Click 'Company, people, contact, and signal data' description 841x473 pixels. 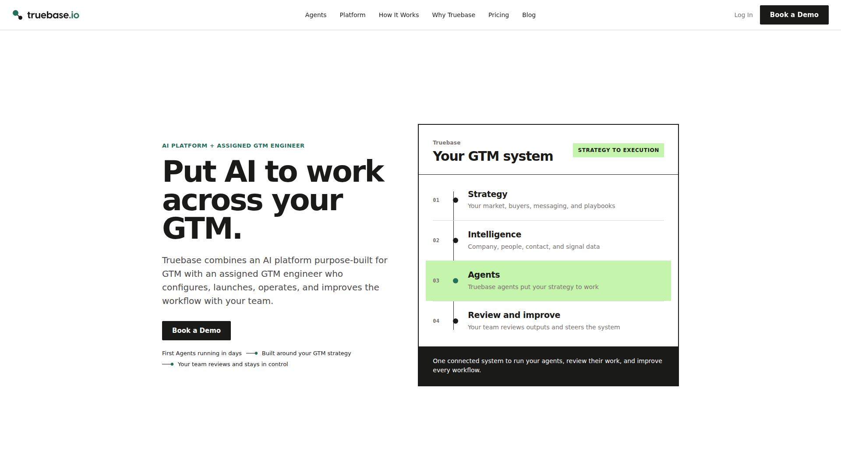[x=534, y=247]
